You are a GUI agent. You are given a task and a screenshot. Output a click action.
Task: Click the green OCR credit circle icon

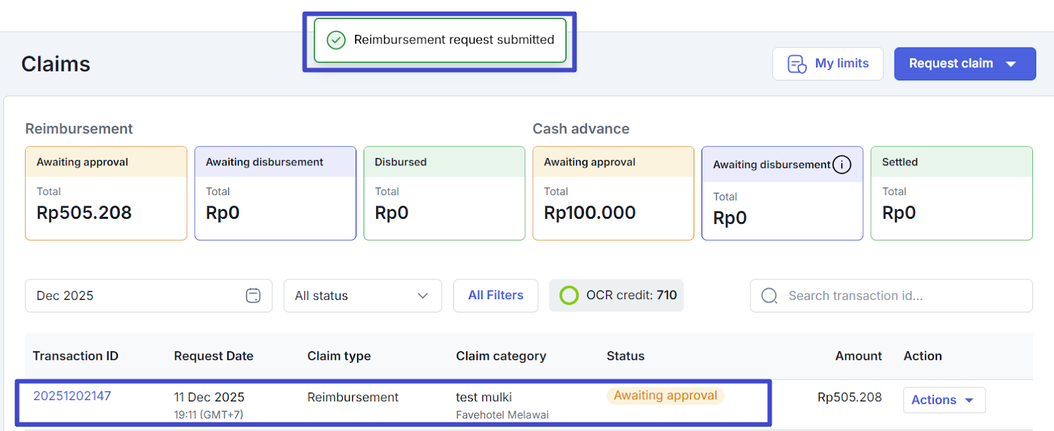coord(569,295)
